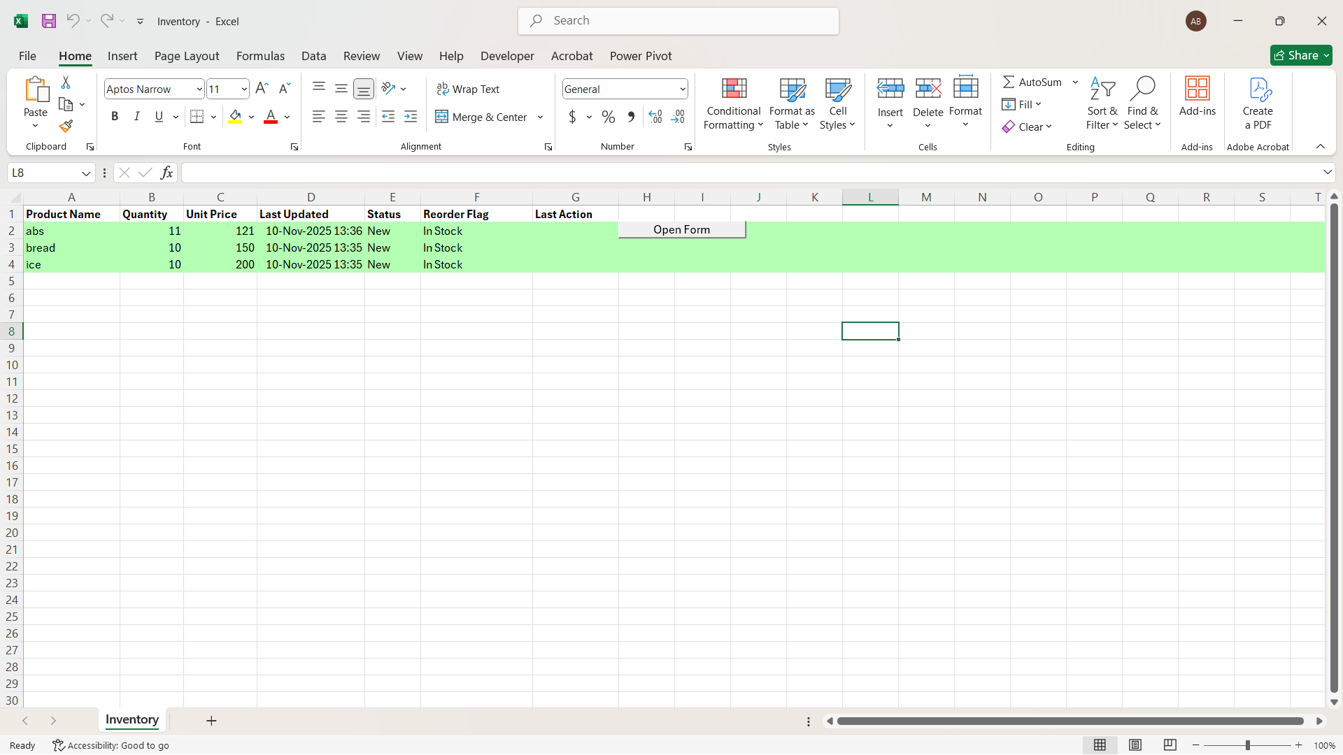
Task: Open Conditional Formatting menu
Action: point(733,104)
